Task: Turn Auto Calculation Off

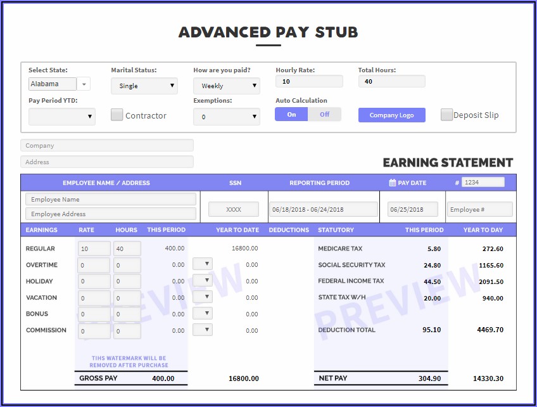Action: [x=324, y=114]
